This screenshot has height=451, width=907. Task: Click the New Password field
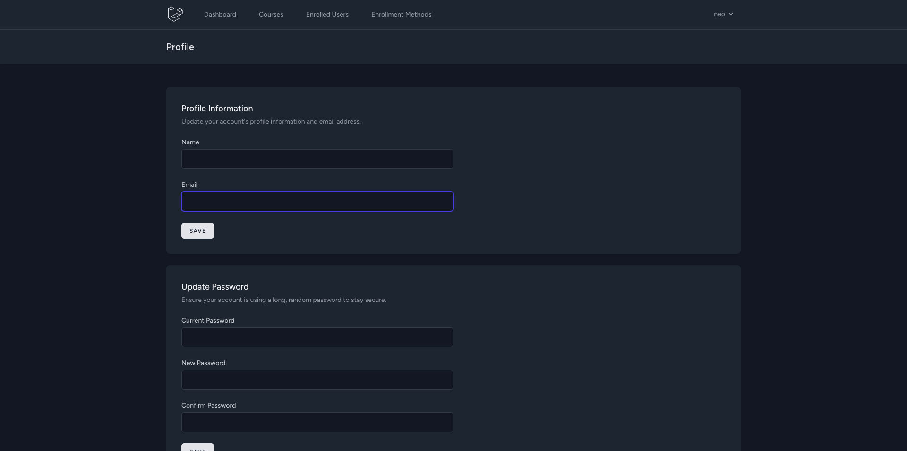tap(317, 380)
